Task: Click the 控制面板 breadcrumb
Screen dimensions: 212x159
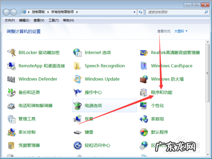Action: [x=38, y=12]
